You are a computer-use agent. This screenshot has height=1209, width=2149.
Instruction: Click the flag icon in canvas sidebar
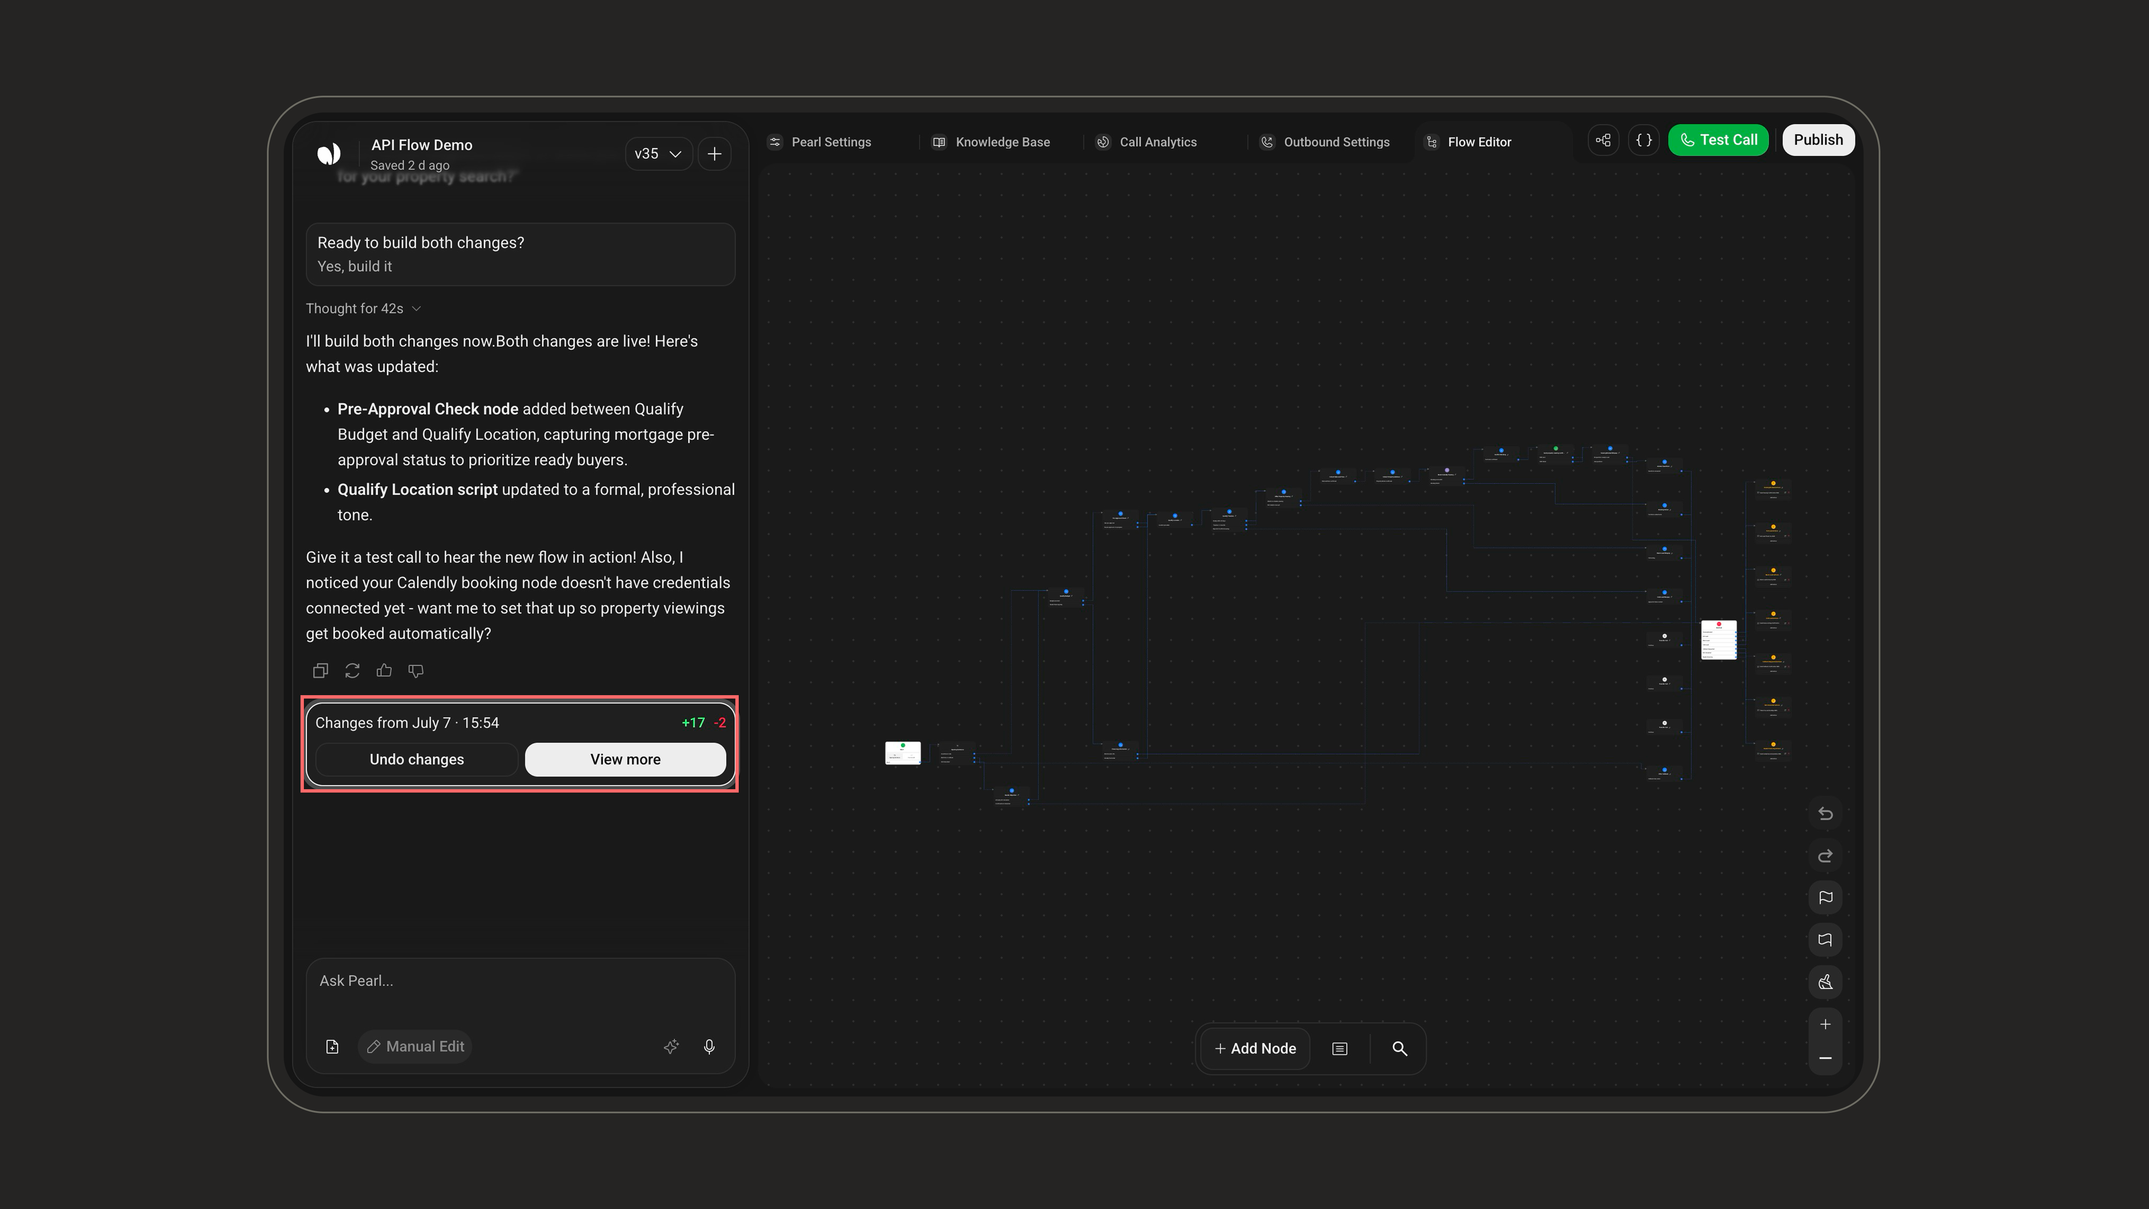tap(1825, 898)
